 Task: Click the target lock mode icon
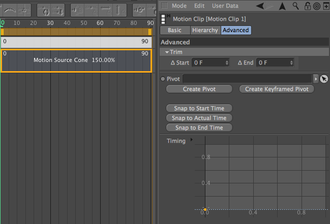317,6
